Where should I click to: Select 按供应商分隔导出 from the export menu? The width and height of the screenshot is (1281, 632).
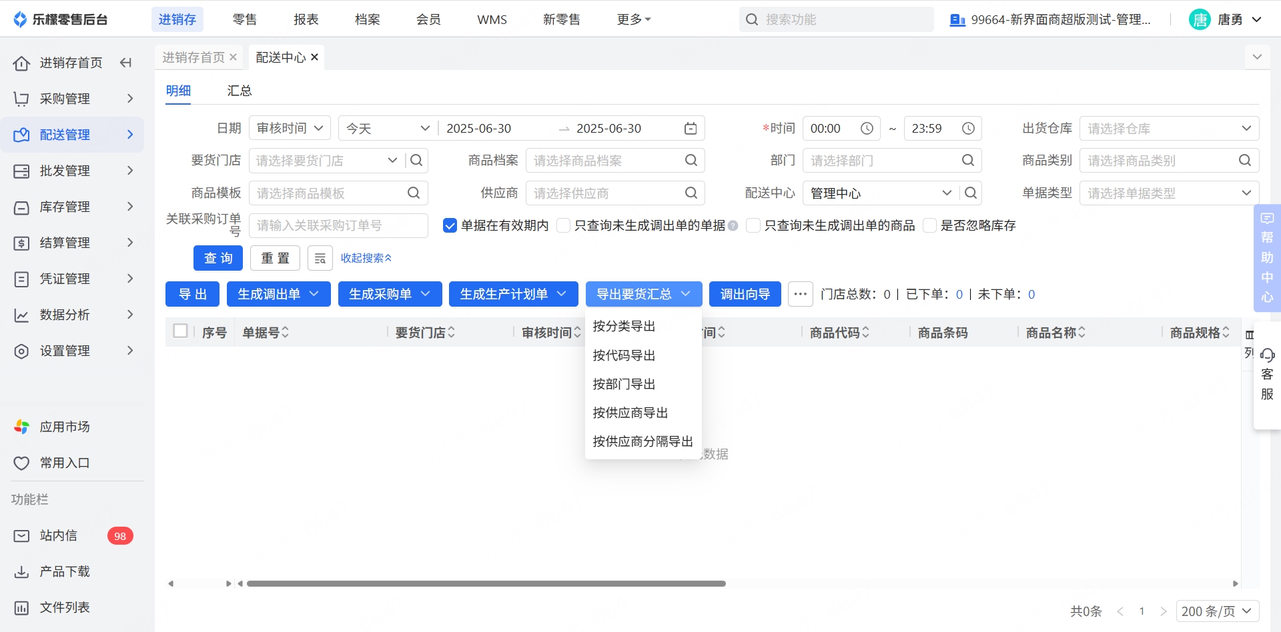tap(643, 441)
